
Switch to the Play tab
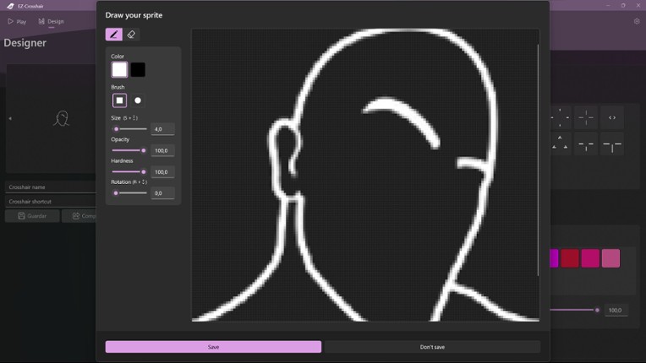pyautogui.click(x=17, y=21)
